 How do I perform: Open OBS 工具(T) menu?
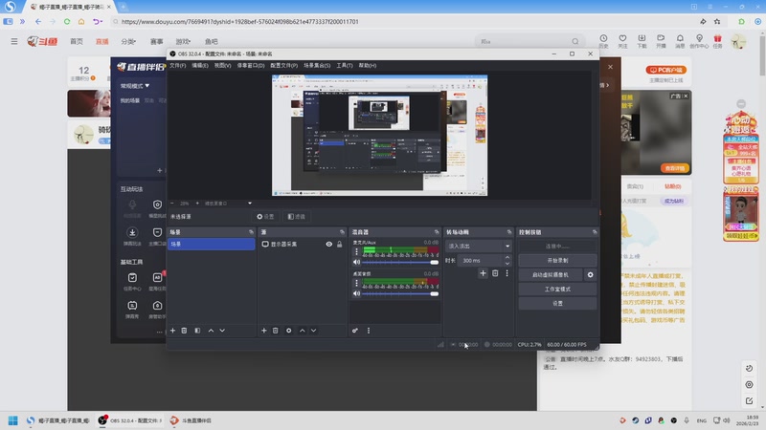point(345,65)
